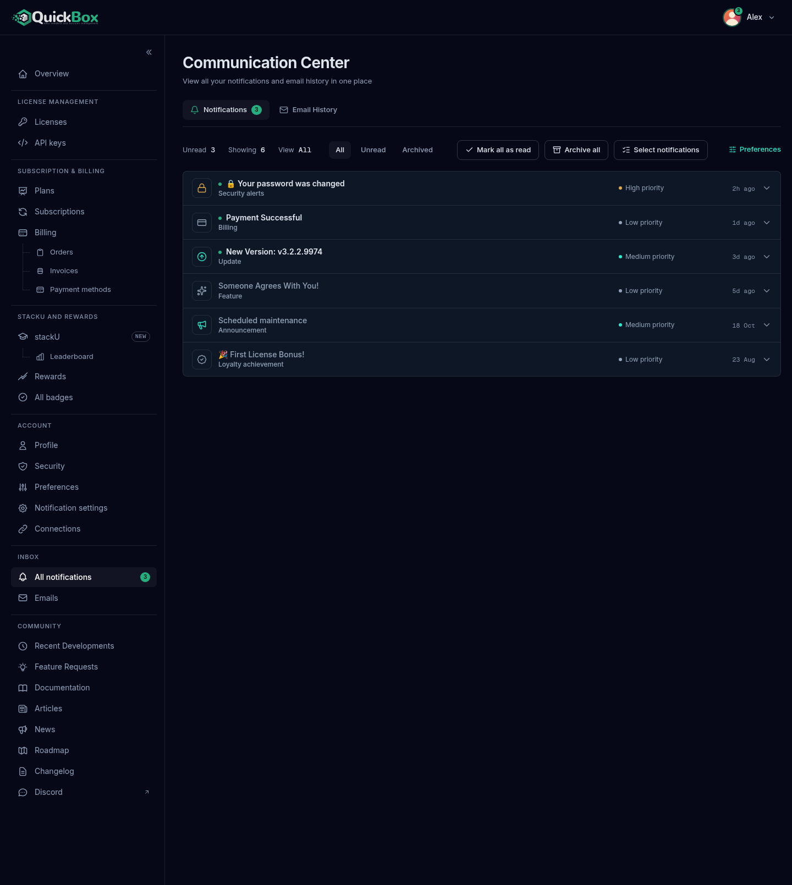Filter notifications by Unread
792x885 pixels.
[373, 150]
